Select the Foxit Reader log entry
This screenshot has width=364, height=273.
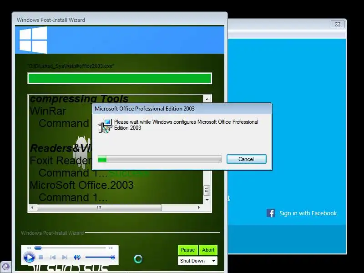click(x=61, y=161)
